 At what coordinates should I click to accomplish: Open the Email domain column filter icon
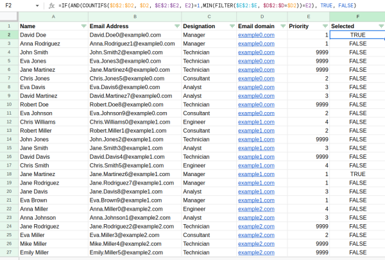coord(283,26)
